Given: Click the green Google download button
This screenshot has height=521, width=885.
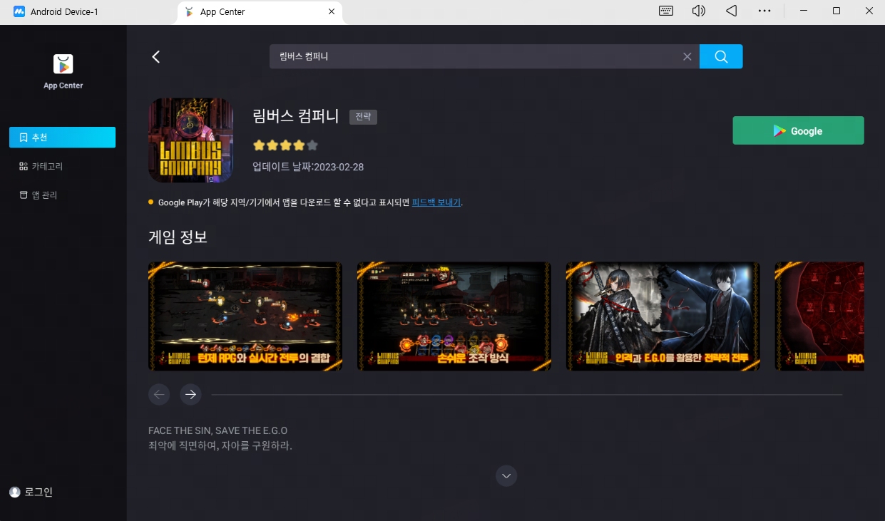Looking at the screenshot, I should 798,131.
